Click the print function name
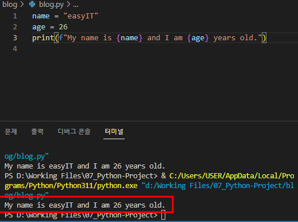298x222 pixels. coord(43,38)
